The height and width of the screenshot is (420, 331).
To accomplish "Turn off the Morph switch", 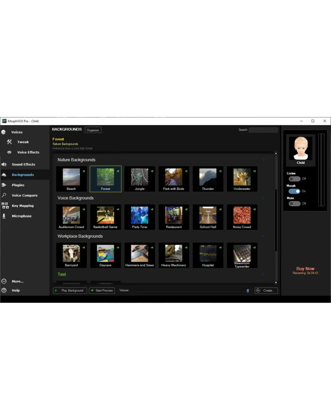I will click(x=294, y=191).
